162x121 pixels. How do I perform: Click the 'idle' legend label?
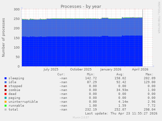click(12, 82)
